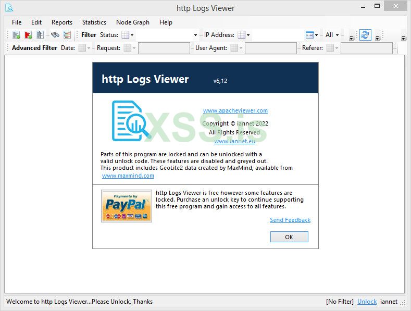Screen dimensions: 411x311
Task: Click the binoculars search icon
Action: (x=55, y=35)
